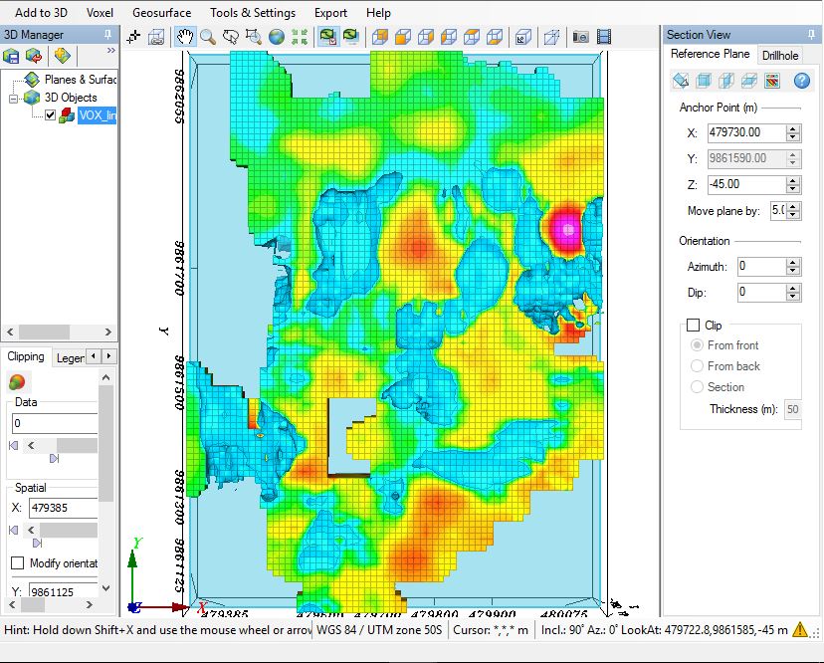The width and height of the screenshot is (824, 663).
Task: Select the From back radio button
Action: (698, 365)
